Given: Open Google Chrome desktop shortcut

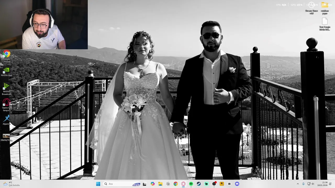Looking at the screenshot, I should tap(6, 56).
